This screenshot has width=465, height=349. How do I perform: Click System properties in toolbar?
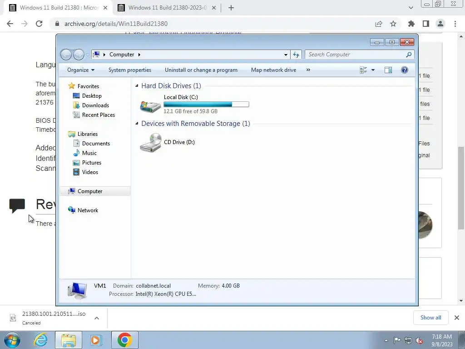point(129,70)
